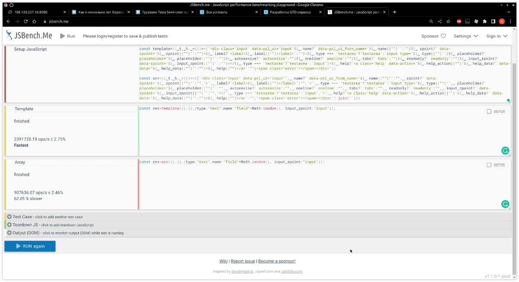Enable DEFER checkbox for Template test
This screenshot has height=282, width=519.
point(489,111)
